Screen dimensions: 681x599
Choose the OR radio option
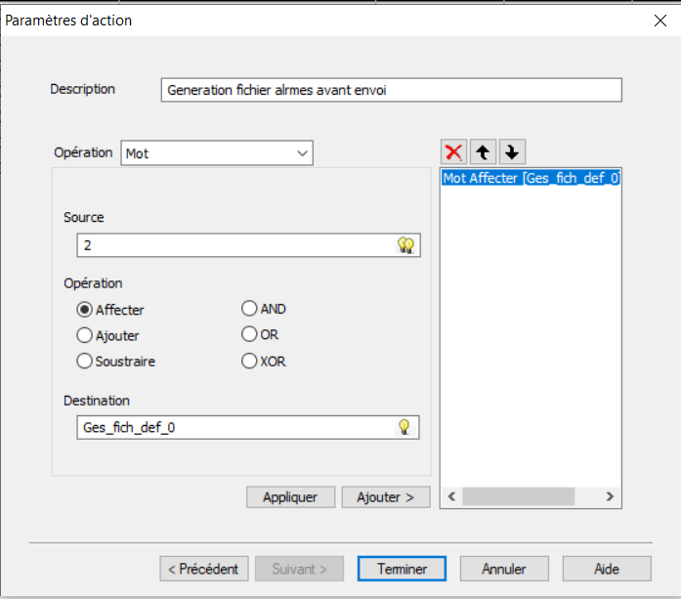pos(249,335)
